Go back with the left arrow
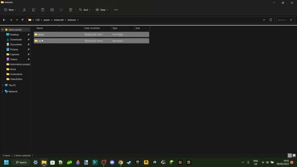 coord(4,20)
